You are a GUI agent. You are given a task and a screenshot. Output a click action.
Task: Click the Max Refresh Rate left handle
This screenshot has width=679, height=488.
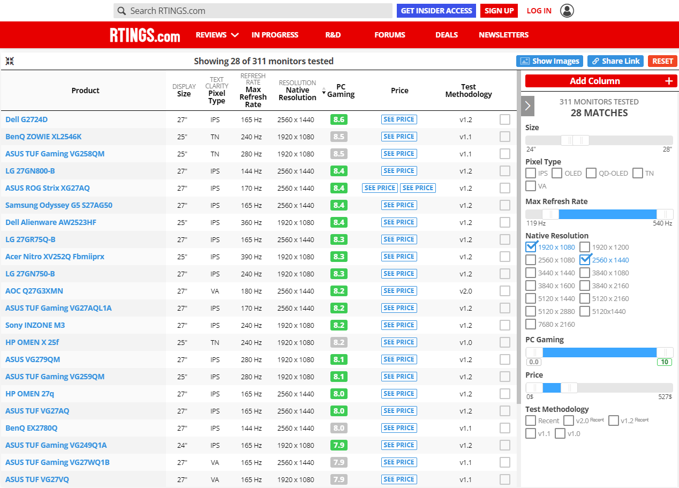[550, 214]
